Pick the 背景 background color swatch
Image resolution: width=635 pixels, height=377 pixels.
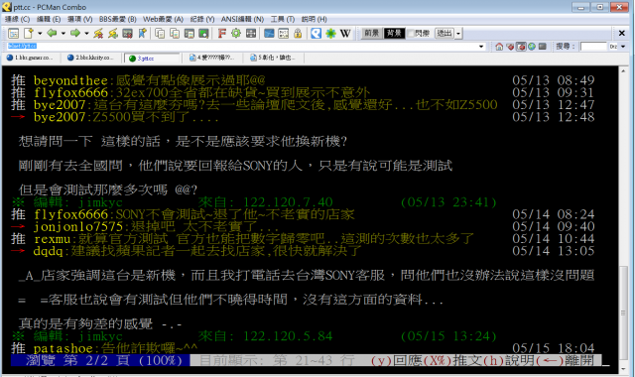(x=394, y=33)
